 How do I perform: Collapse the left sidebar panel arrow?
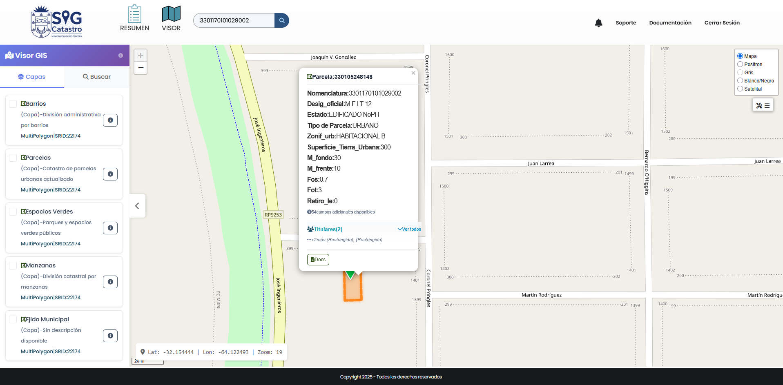pos(137,206)
